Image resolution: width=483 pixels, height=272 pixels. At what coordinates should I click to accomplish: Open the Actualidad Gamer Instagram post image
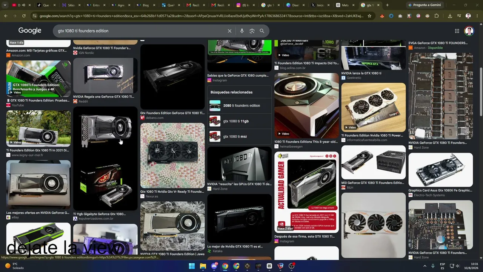pos(306,192)
